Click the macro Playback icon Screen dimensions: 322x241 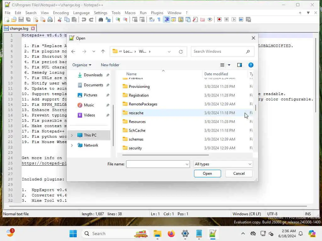[234, 20]
